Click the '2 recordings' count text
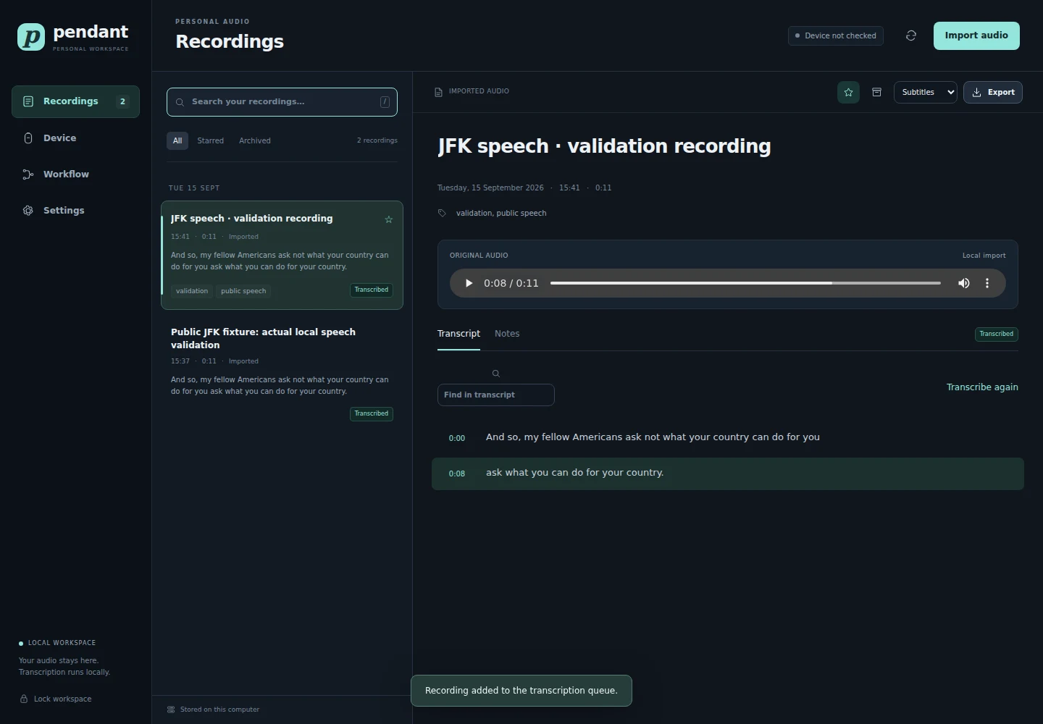The image size is (1043, 724). 377,140
